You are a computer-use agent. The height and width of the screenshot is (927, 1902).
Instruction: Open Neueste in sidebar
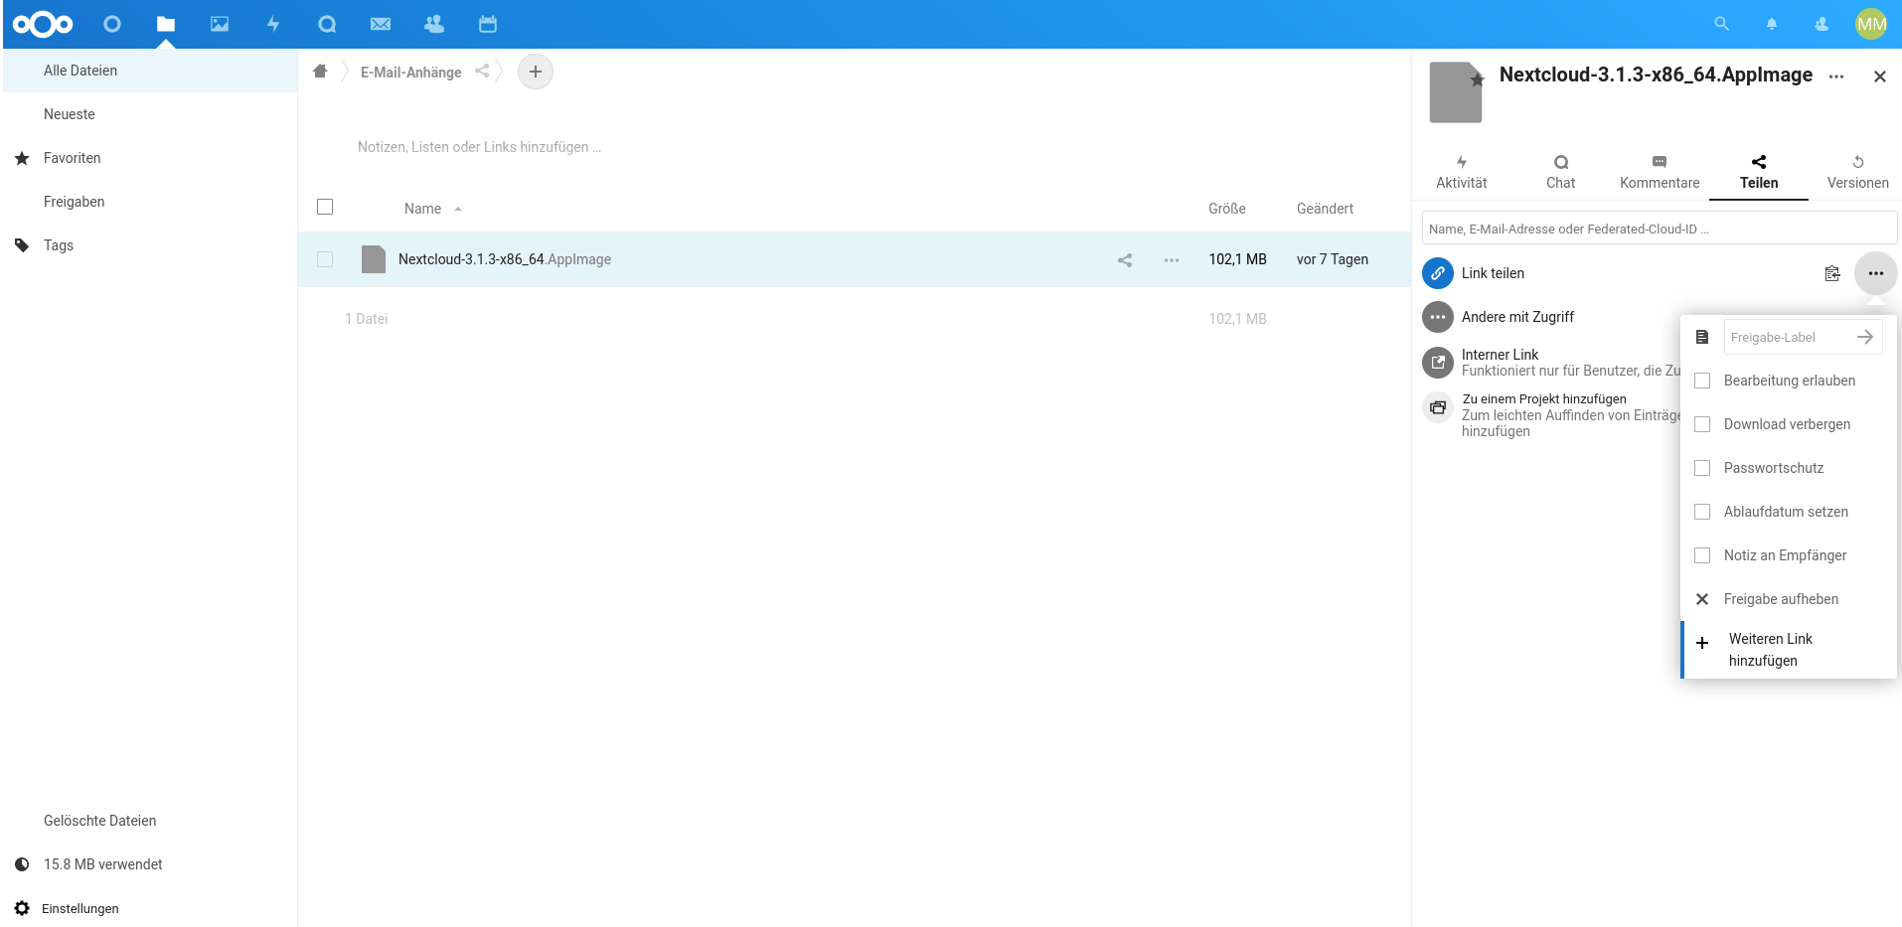click(x=150, y=114)
